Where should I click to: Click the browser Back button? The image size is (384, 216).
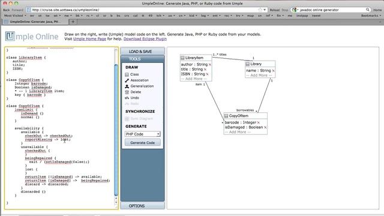click(x=7, y=10)
